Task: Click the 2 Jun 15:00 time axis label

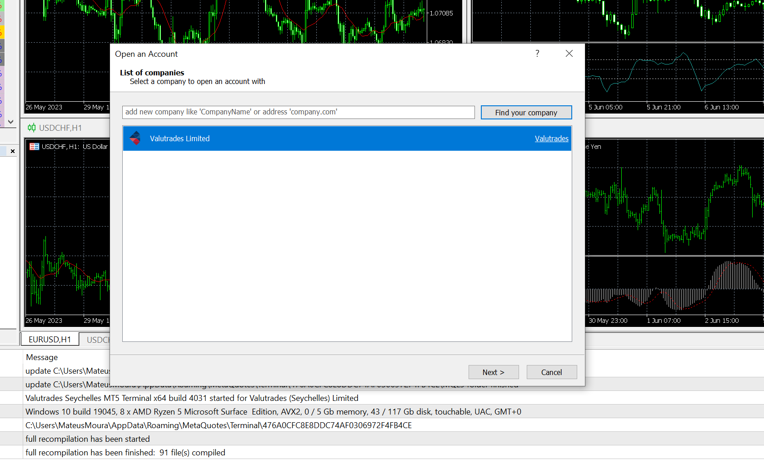Action: coord(722,321)
